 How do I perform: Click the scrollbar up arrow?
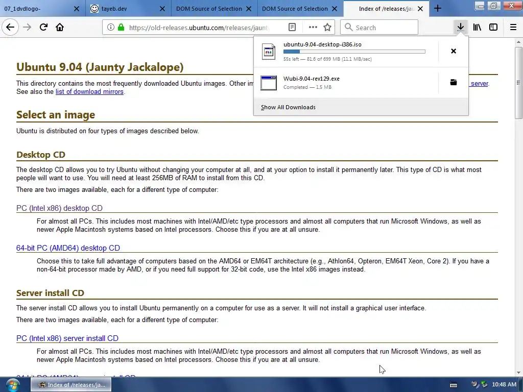[518, 42]
